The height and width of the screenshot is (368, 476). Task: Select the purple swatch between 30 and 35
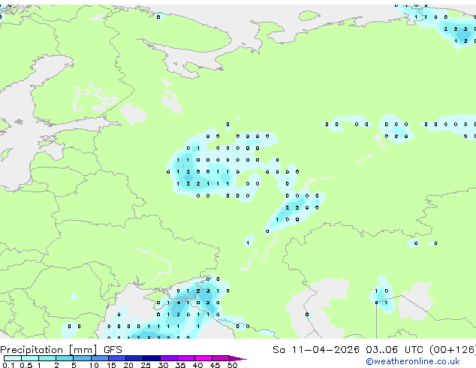pos(169,358)
